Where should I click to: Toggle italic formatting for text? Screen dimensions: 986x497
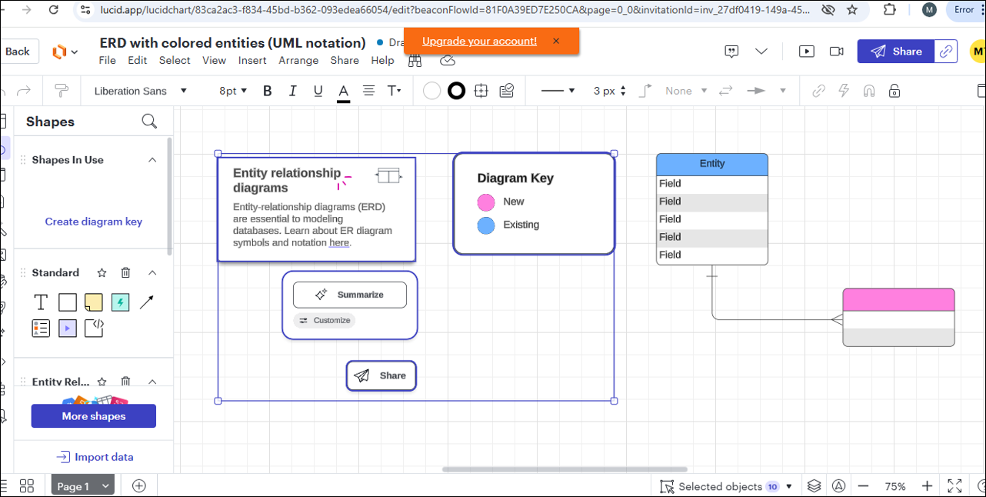pyautogui.click(x=292, y=90)
